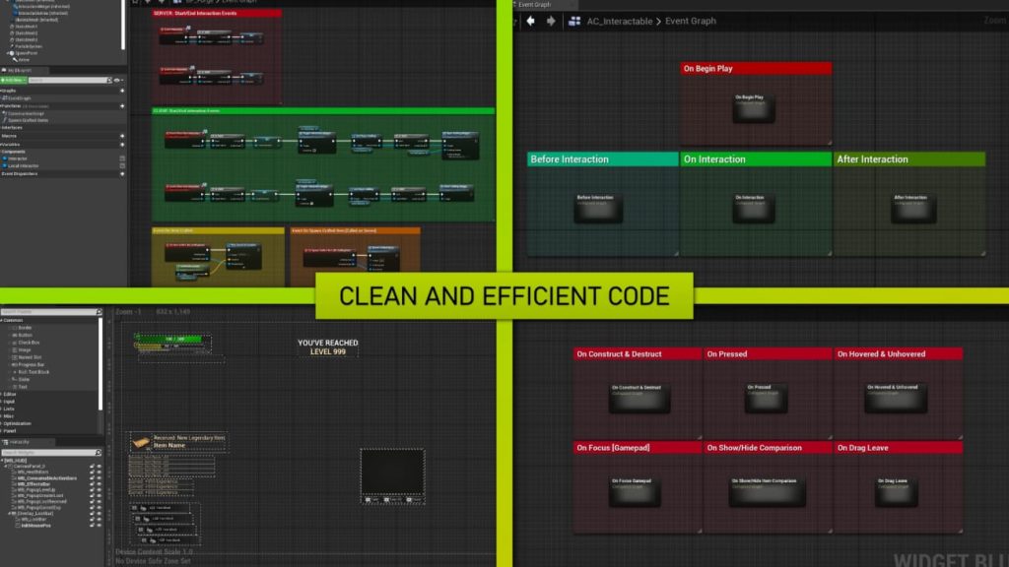Toggle visibility eye for WB_ConsumableActionbars

(99, 477)
